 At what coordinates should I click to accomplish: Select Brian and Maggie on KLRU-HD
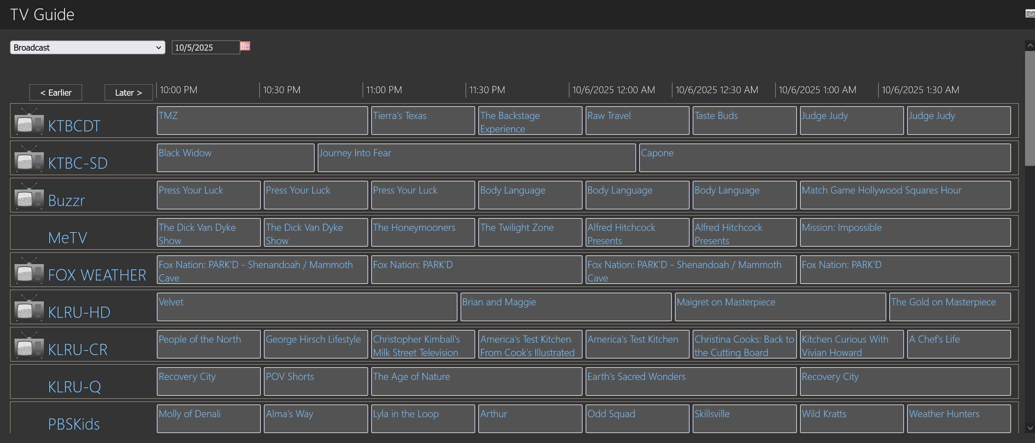coord(565,307)
